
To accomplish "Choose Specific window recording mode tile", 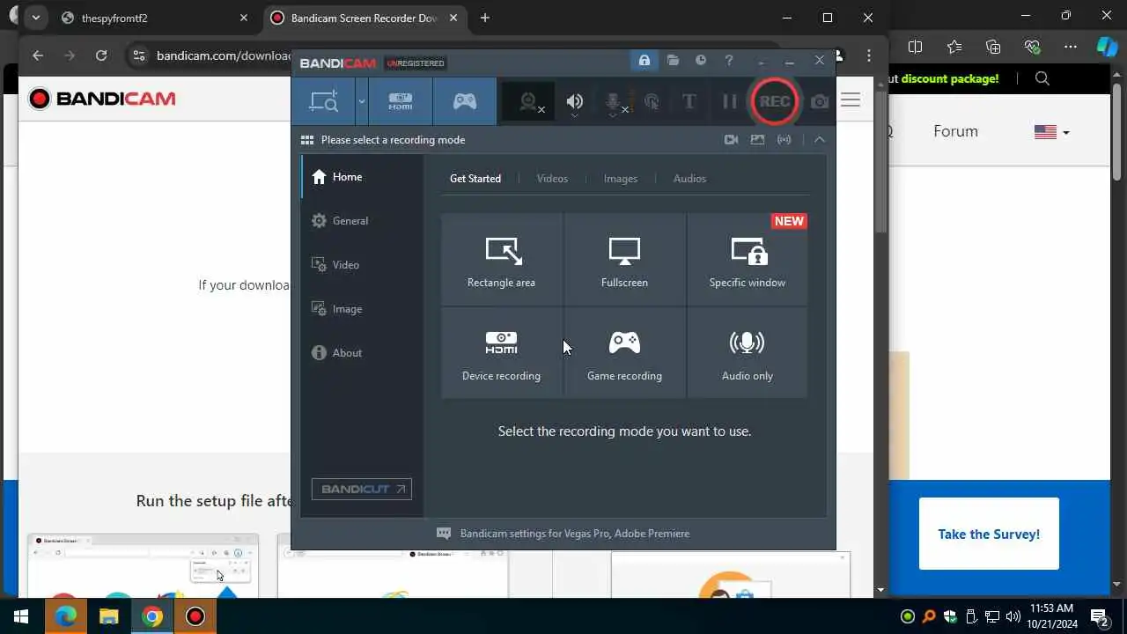I will coord(748,260).
